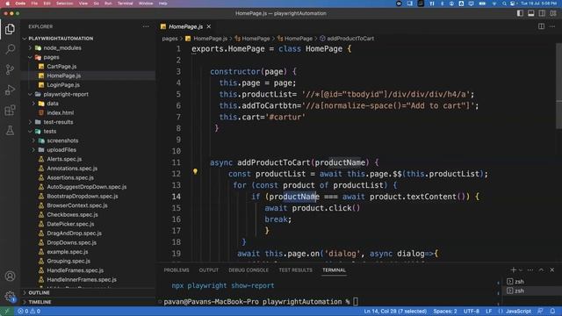Open the Customize Layout icon
Image resolution: width=562 pixels, height=316 pixels.
pos(553,13)
